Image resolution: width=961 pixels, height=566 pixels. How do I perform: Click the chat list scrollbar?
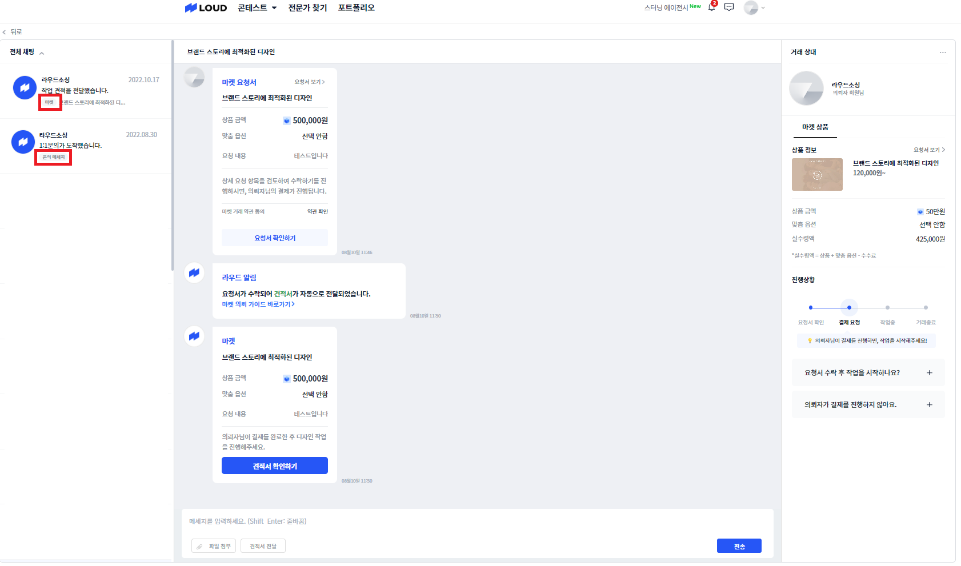(x=172, y=155)
